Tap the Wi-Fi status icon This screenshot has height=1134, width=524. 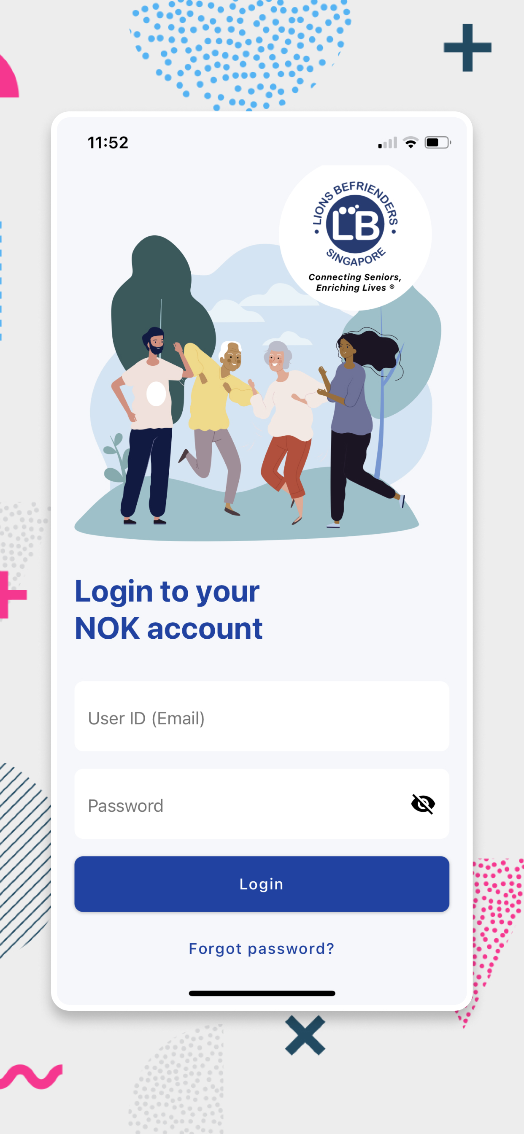[411, 143]
